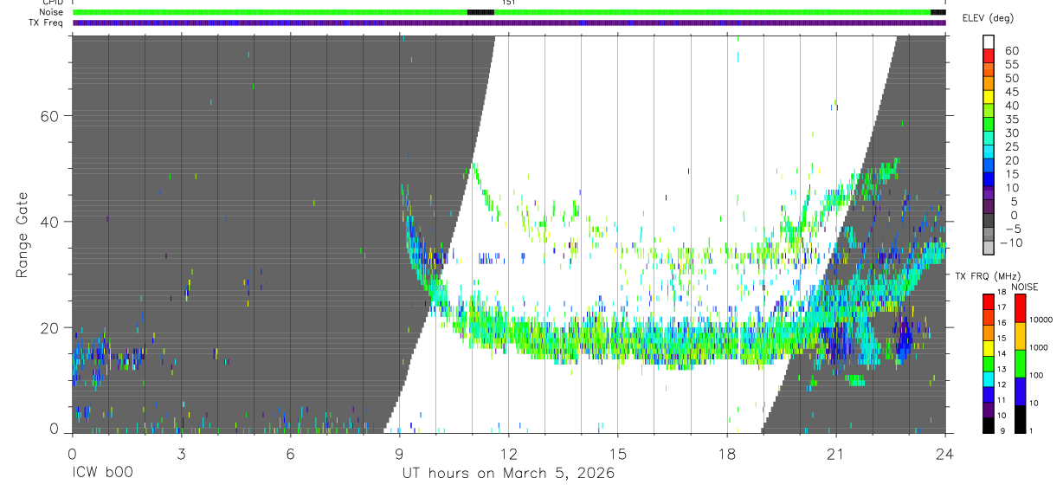
Task: Click the '3' tick on UT hours axis
Action: [x=181, y=454]
